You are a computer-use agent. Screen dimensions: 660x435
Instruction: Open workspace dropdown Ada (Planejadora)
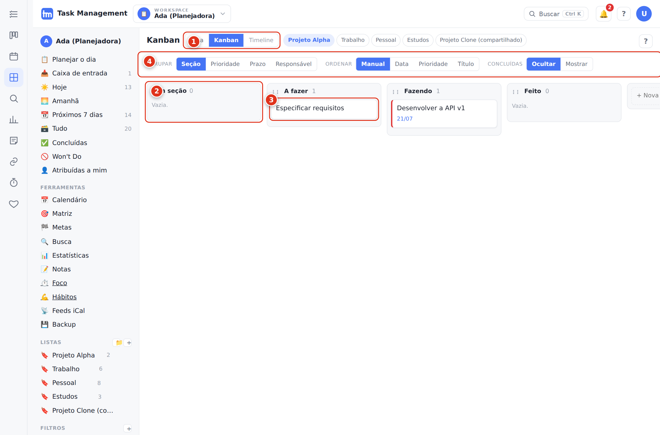(x=182, y=14)
